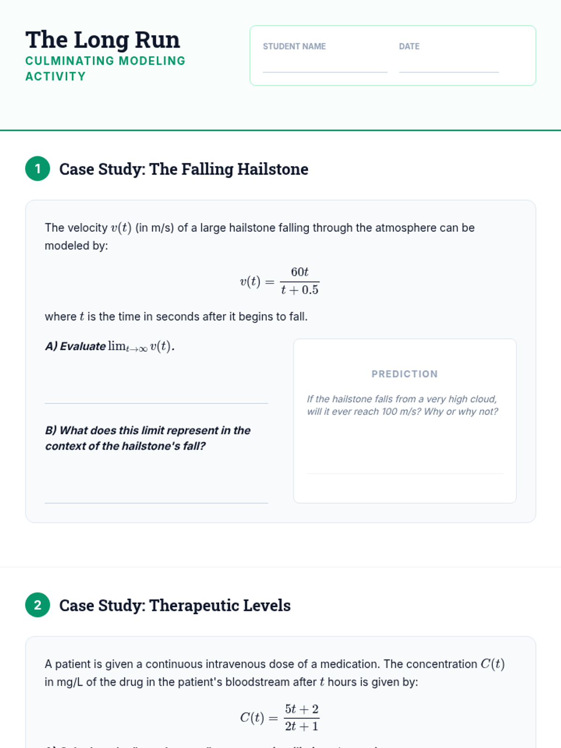Click the green number 2 badge
561x748 pixels.
[x=37, y=605]
